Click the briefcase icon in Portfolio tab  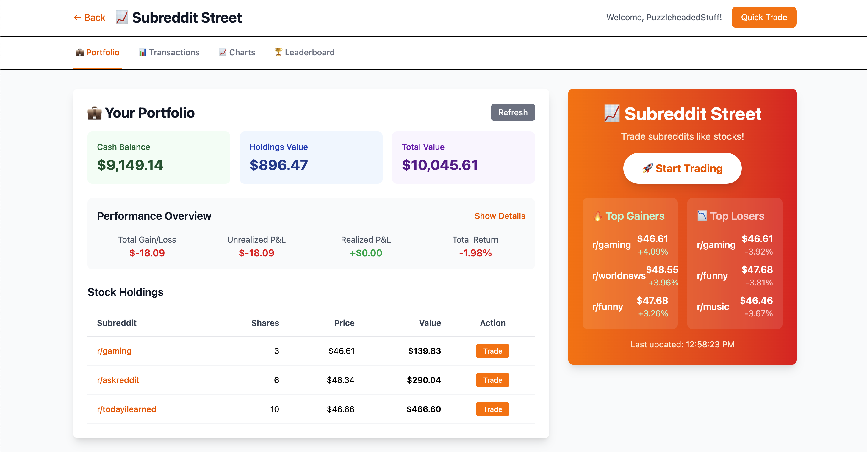click(79, 52)
